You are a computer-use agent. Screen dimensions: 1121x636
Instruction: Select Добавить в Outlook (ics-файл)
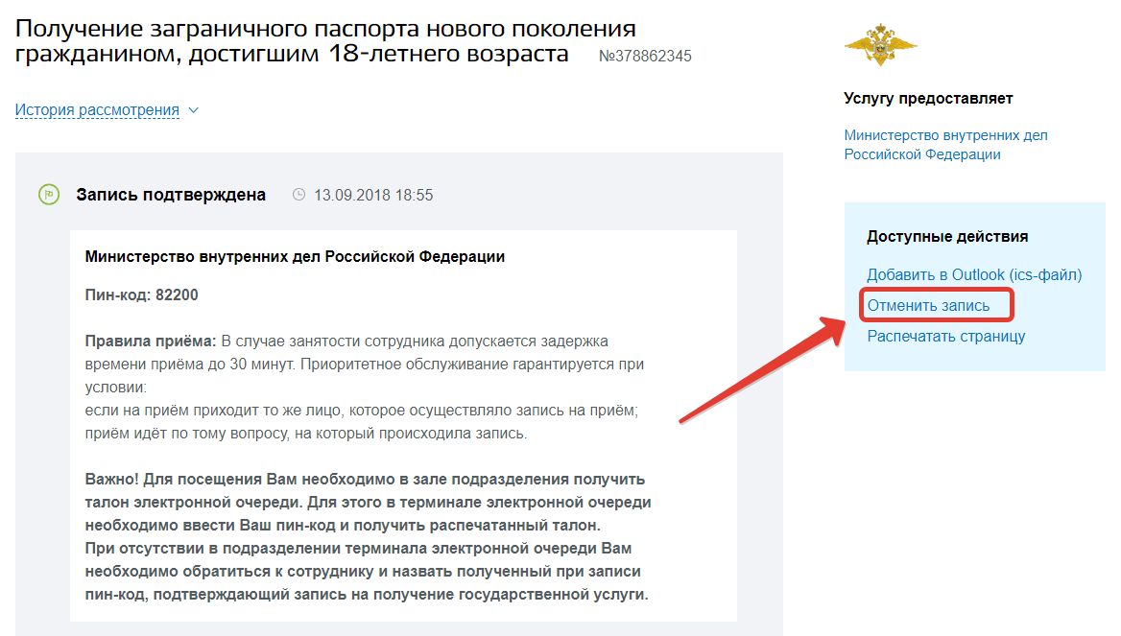click(973, 275)
